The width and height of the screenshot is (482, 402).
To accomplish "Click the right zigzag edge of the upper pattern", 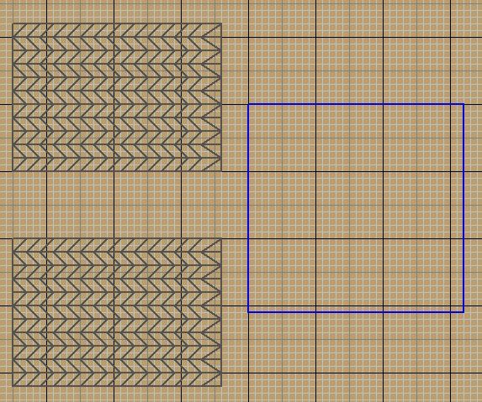I will tap(212, 97).
